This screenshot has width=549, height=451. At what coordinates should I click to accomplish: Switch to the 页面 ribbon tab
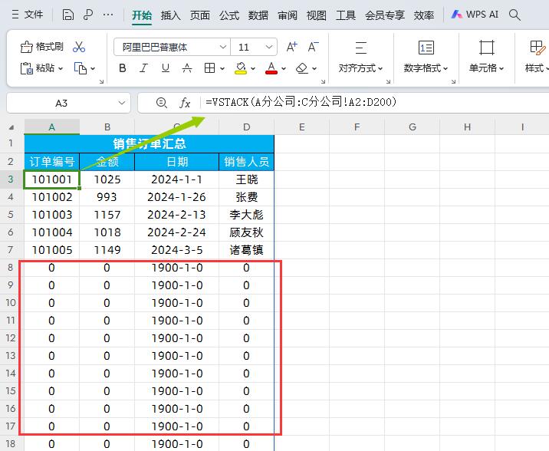click(x=200, y=15)
